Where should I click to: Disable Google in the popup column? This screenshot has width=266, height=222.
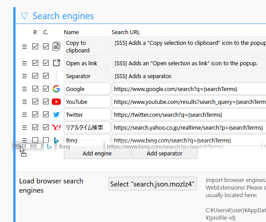35,89
